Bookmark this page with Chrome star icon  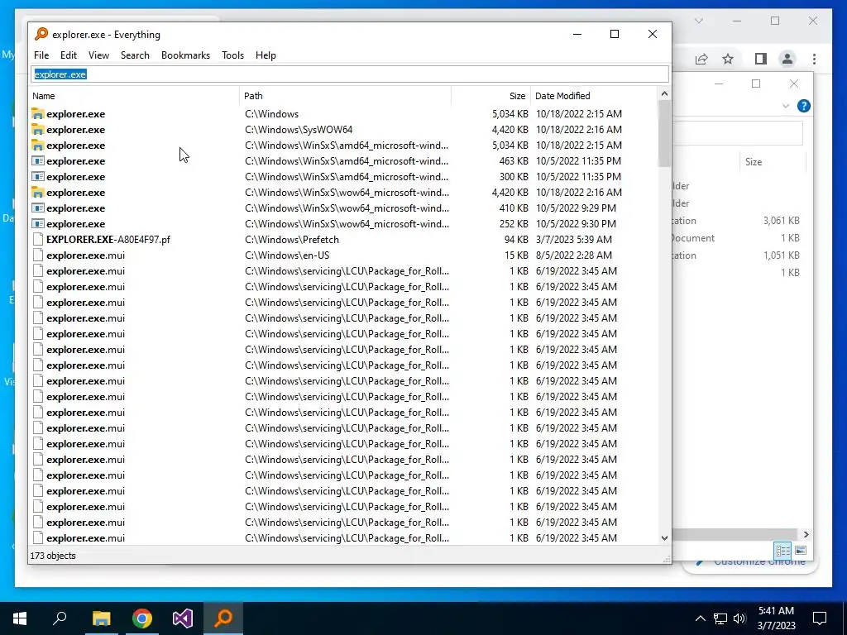728,59
